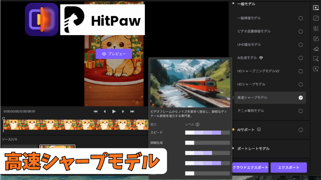
Task: Click the スピード level bar
Action: tap(207, 133)
